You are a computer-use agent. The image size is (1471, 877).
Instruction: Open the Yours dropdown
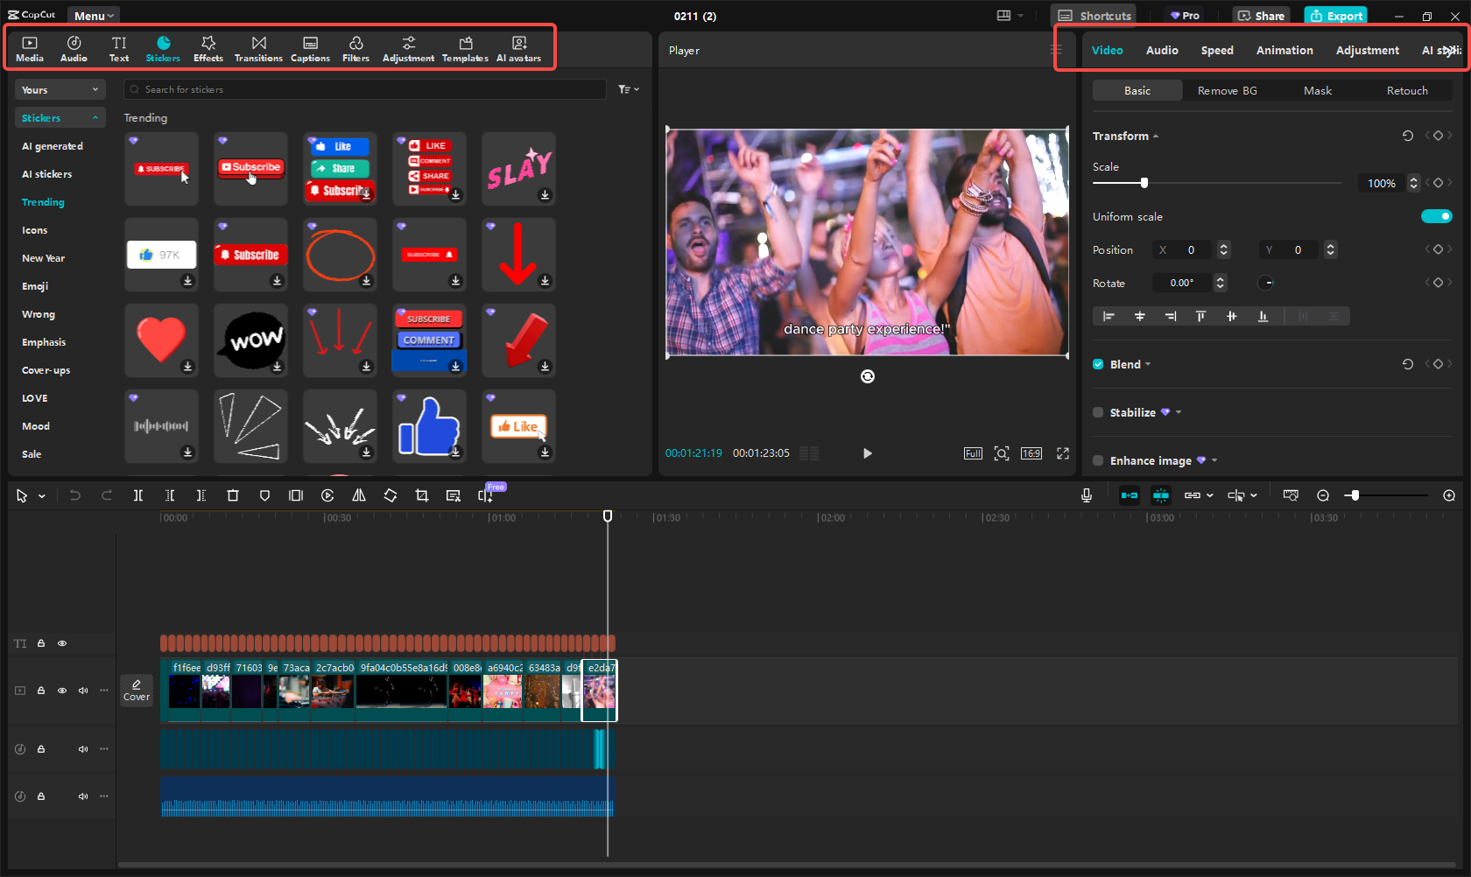60,89
